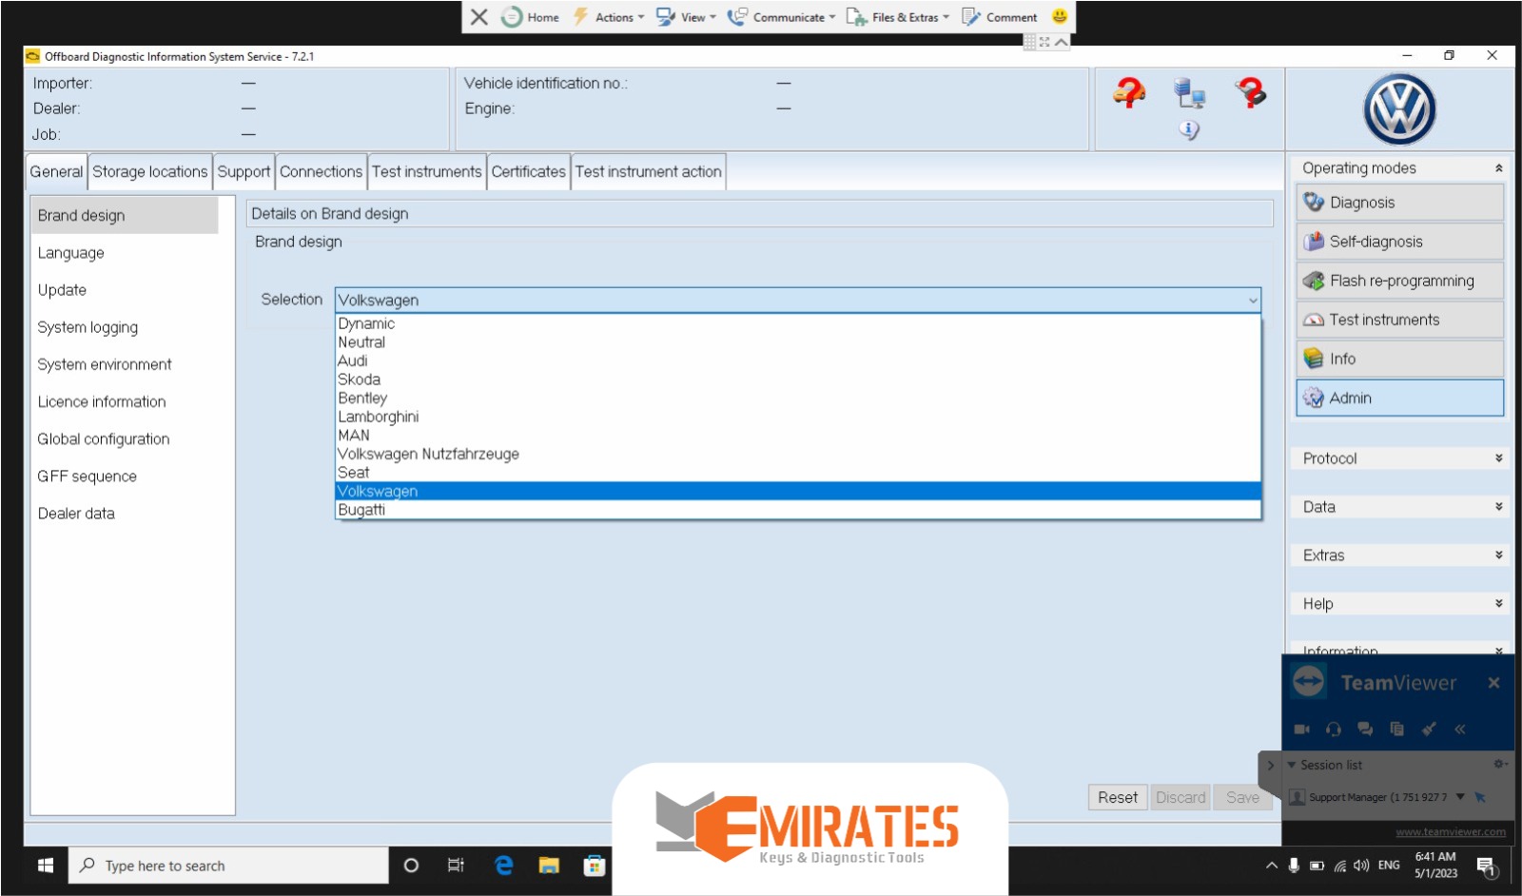
Task: Choose Neutral from the brand list
Action: [x=798, y=342]
